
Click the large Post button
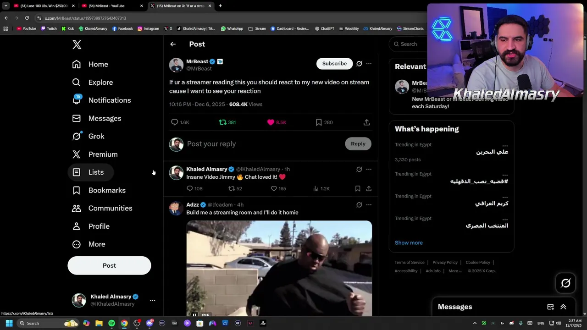tap(109, 265)
